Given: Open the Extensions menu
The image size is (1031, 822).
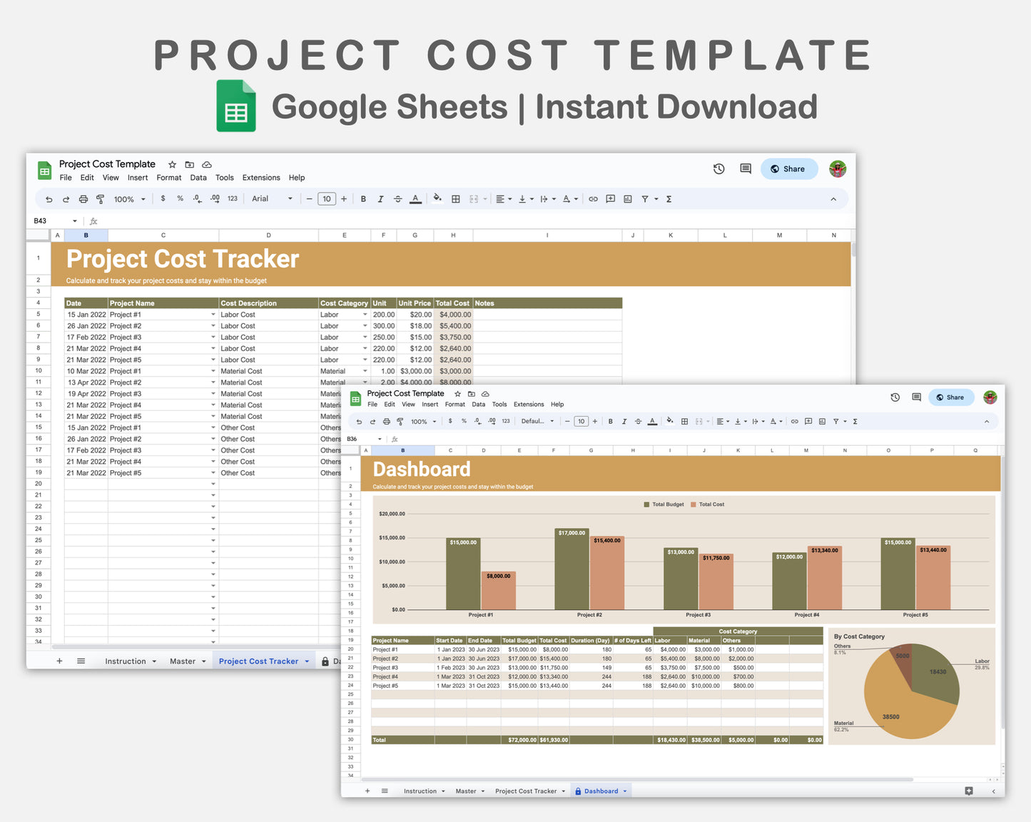Looking at the screenshot, I should pyautogui.click(x=260, y=178).
